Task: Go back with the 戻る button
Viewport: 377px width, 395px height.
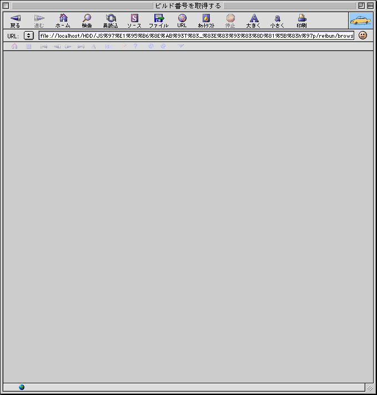Action: point(15,21)
